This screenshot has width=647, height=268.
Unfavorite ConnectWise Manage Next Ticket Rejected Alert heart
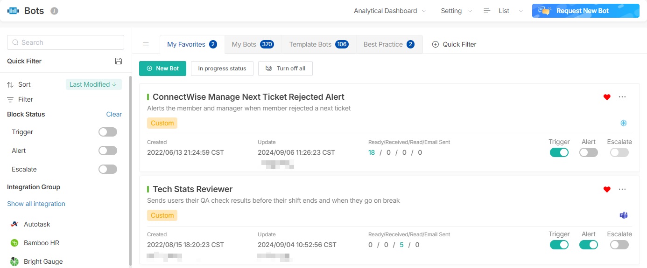(x=607, y=97)
